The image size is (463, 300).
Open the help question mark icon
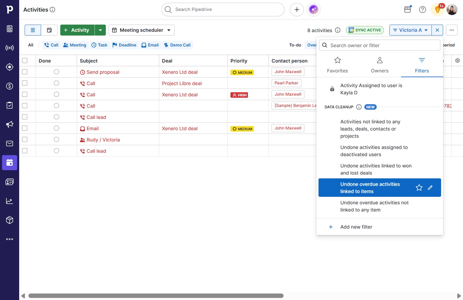pyautogui.click(x=423, y=10)
